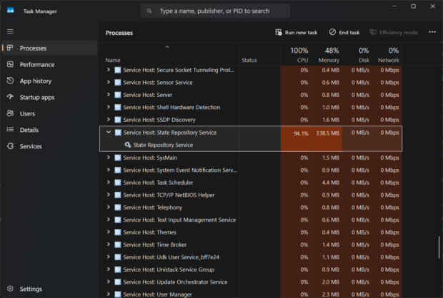Expand Service Host: Update Orchestrator Service

click(x=108, y=282)
